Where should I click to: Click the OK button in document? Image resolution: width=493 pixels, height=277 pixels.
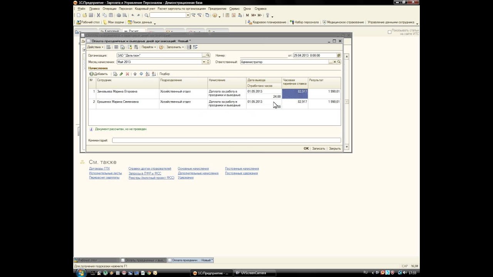pos(306,149)
